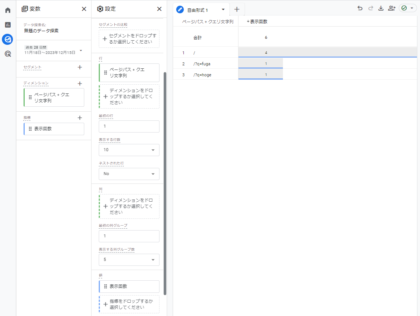
Task: Open the green checkmark status dropdown
Action: coord(408,8)
